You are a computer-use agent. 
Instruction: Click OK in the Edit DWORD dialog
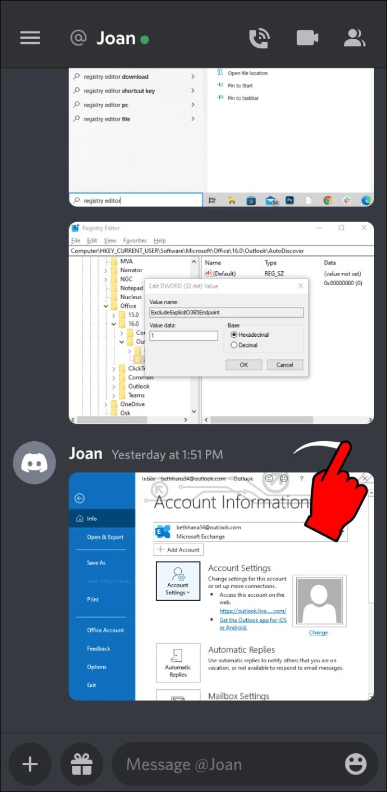[x=243, y=365]
